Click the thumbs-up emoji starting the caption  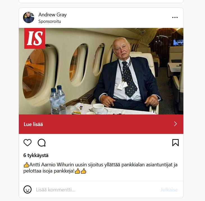[26, 165]
